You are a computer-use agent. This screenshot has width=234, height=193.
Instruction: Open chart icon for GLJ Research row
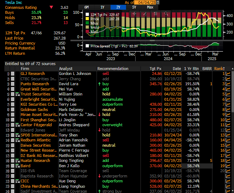(228, 74)
